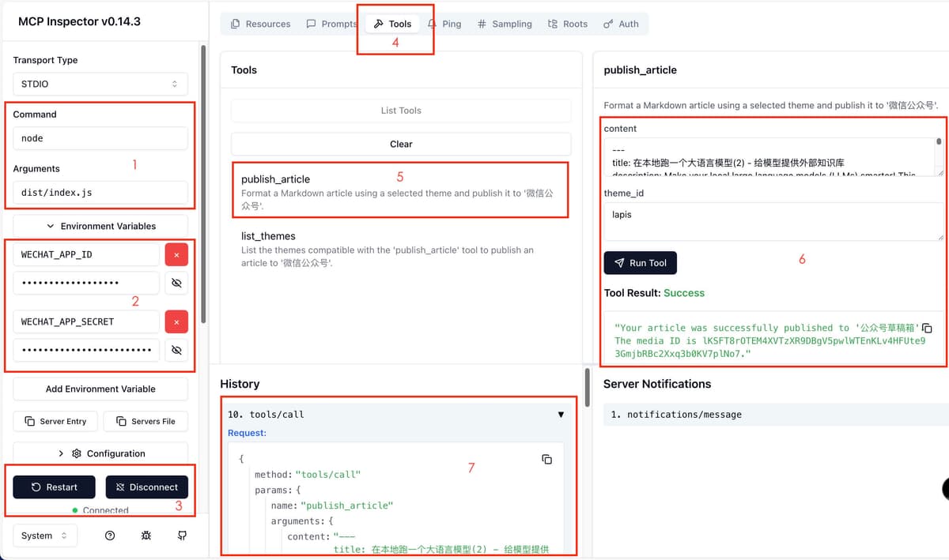Open the Transport Type STDIO dropdown
Viewport: 949px width, 560px height.
100,84
